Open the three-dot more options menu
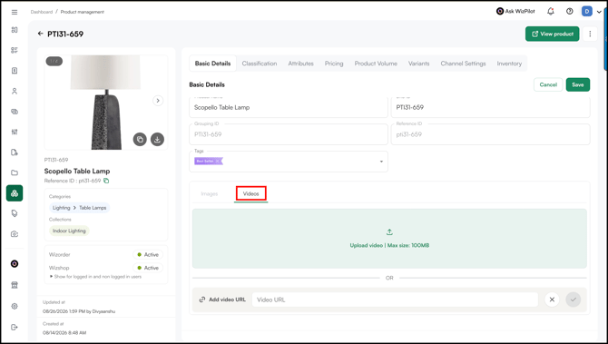The width and height of the screenshot is (608, 344). (590, 34)
